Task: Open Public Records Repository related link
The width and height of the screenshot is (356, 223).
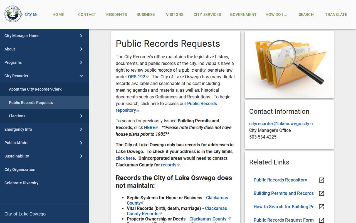Action: pyautogui.click(x=280, y=180)
